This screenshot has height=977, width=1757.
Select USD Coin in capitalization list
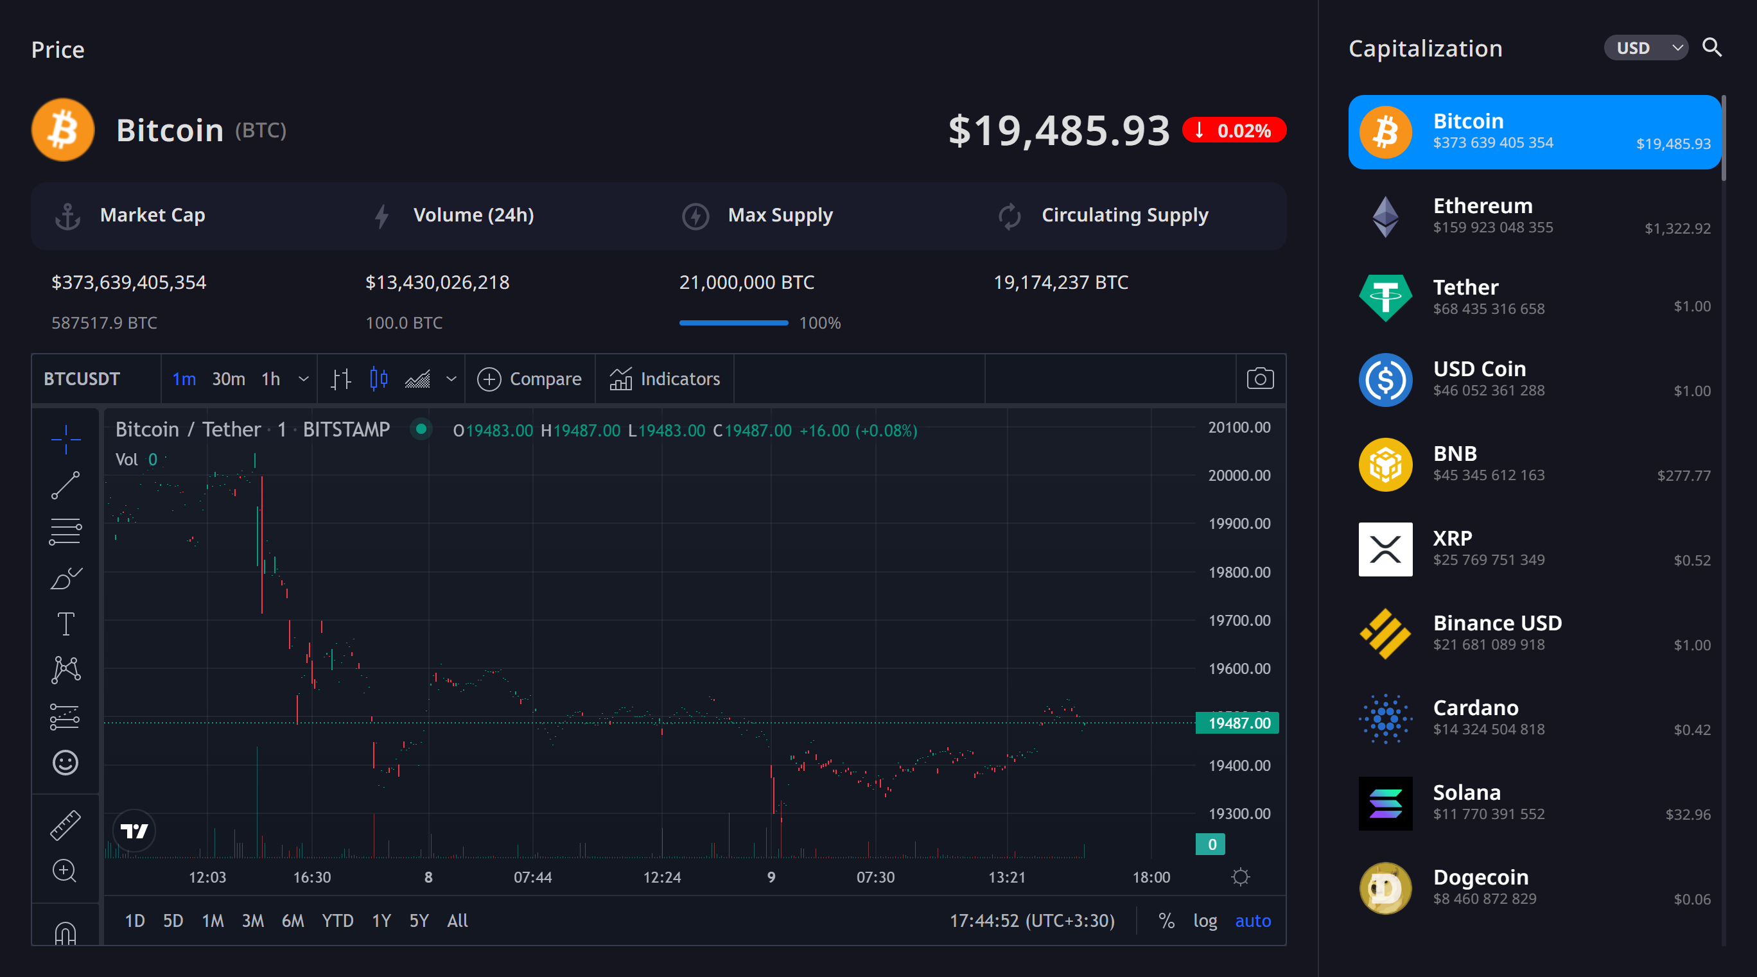pos(1535,379)
